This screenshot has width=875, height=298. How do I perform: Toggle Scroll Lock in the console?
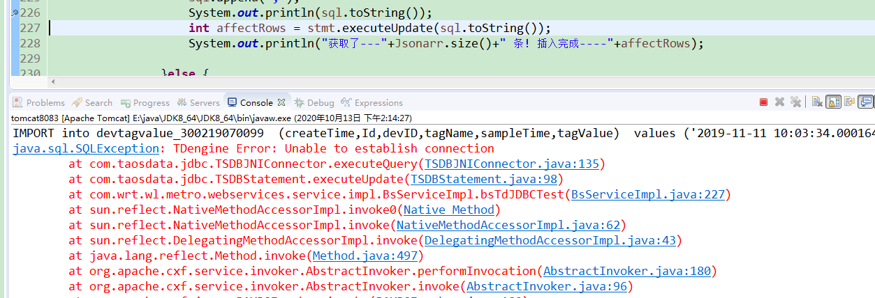833,102
